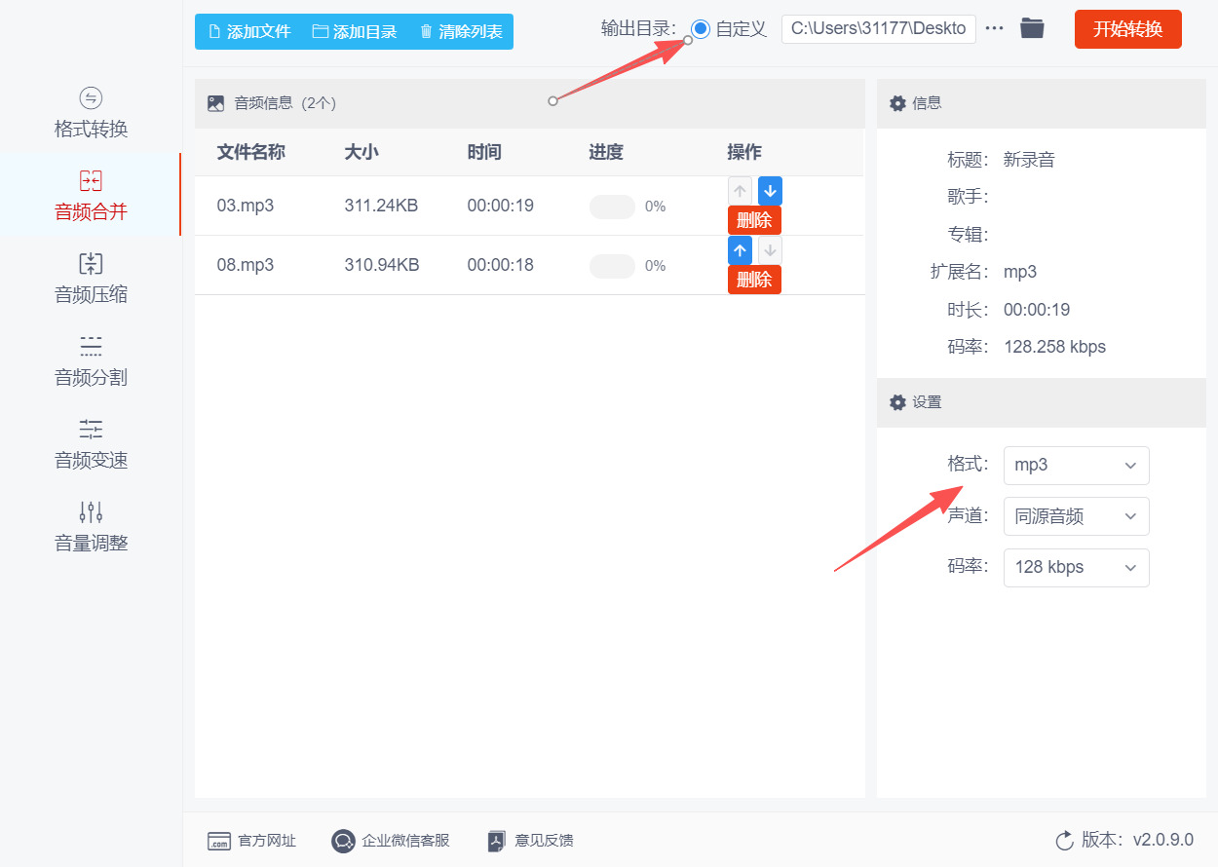Screen dimensions: 1218x867
Task: Click the 大小 column header
Action: 362,152
